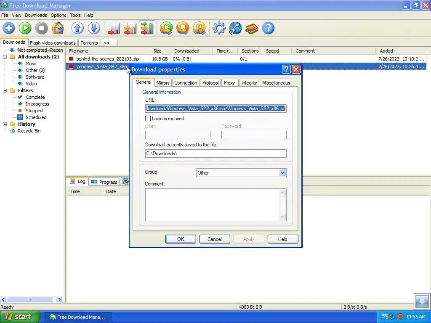The image size is (431, 323).
Task: Click the orange stop all downloads icon
Action: [x=183, y=28]
